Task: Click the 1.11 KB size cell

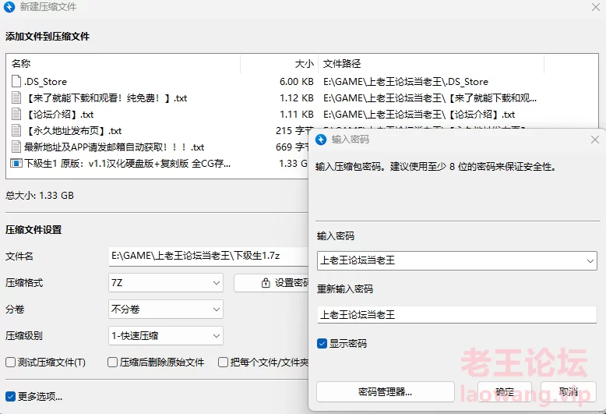Action: pyautogui.click(x=297, y=115)
